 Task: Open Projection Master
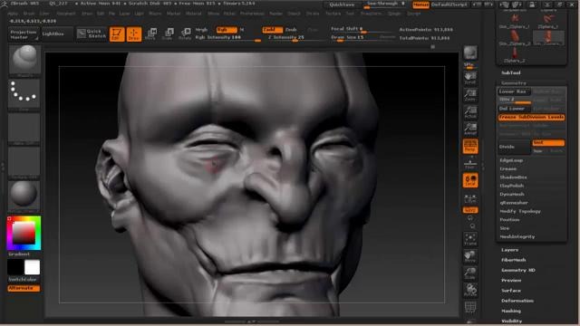point(24,34)
